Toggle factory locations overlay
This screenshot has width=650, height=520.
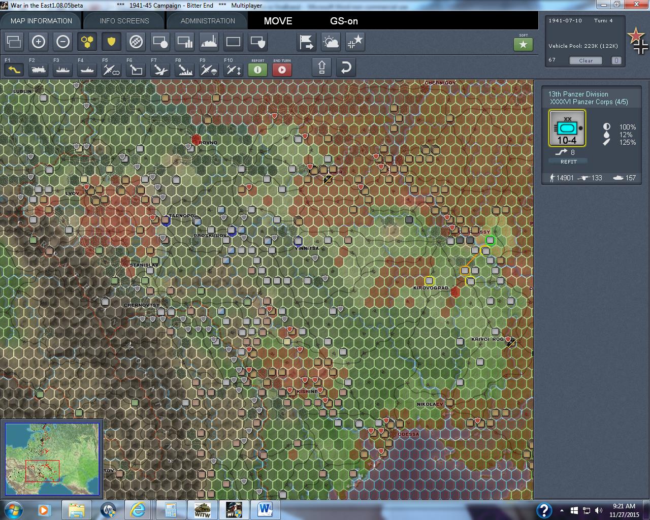(x=209, y=42)
